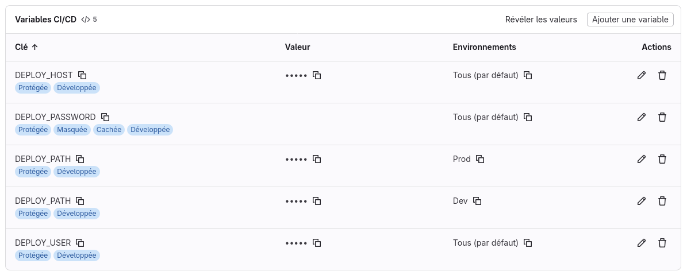Delete the DEPLOY_USER variable
687x275 pixels.
tap(662, 243)
